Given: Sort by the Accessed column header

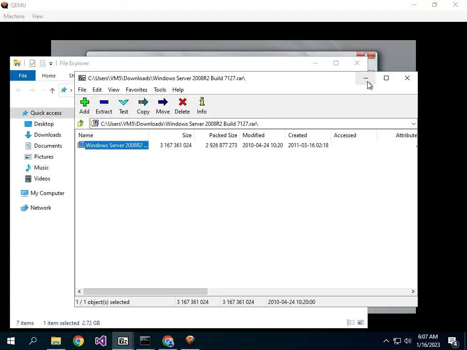Looking at the screenshot, I should click(353, 135).
